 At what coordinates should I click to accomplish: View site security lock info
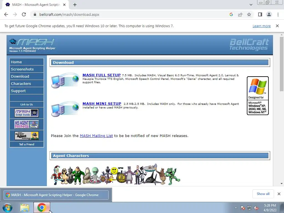pyautogui.click(x=35, y=14)
